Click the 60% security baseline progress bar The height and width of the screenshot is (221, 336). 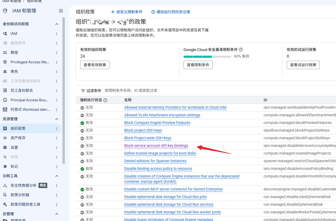click(207, 56)
